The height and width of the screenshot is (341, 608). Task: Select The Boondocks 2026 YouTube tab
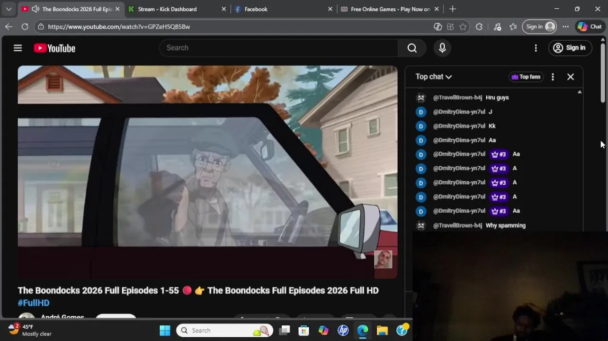tap(70, 9)
